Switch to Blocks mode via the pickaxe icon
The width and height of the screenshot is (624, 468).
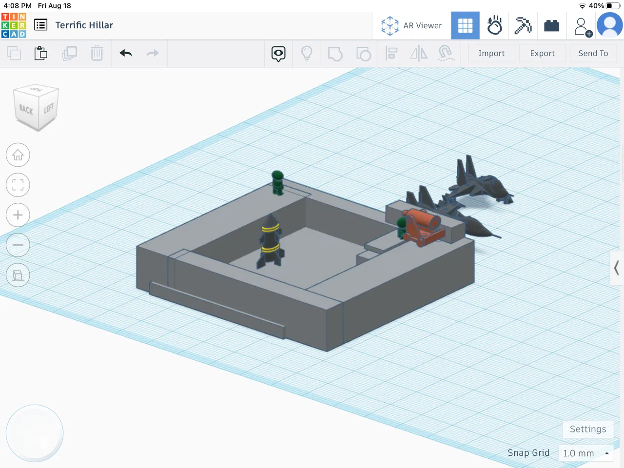(523, 25)
